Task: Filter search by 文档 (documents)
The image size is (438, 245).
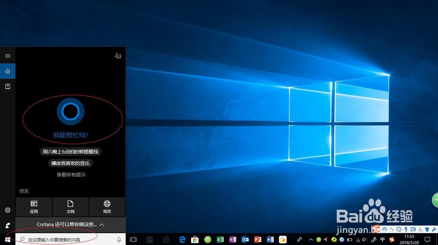Action: click(71, 207)
